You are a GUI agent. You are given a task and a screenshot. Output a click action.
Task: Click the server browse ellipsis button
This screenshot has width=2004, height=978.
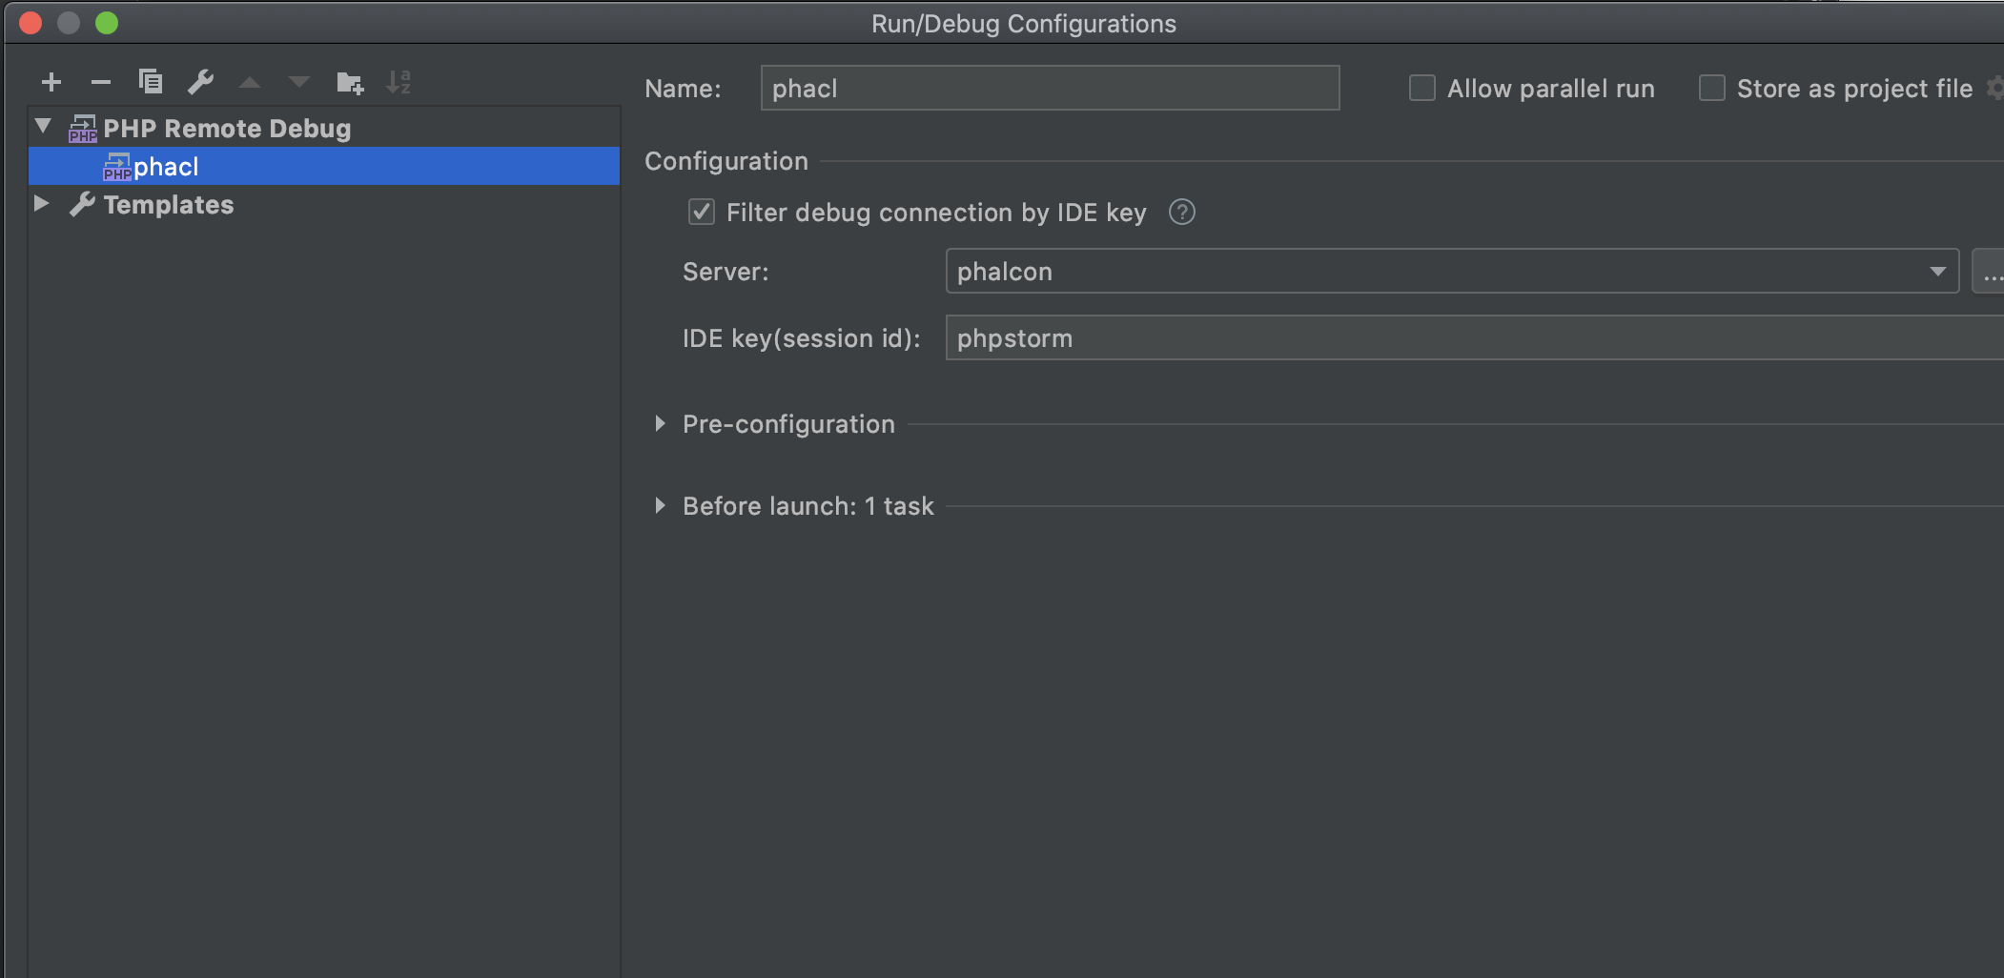(x=1991, y=273)
